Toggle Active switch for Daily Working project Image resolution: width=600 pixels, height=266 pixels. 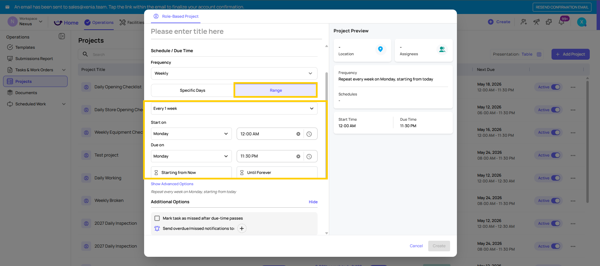[556, 178]
